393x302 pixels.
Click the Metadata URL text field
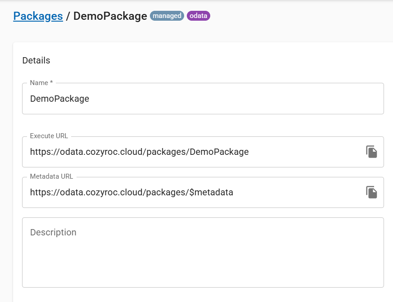[194, 192]
